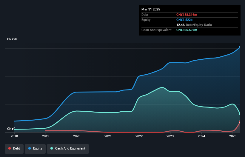Click the 2021 x-axis label
Screen dimensions: 245x157
pyautogui.click(x=108, y=136)
